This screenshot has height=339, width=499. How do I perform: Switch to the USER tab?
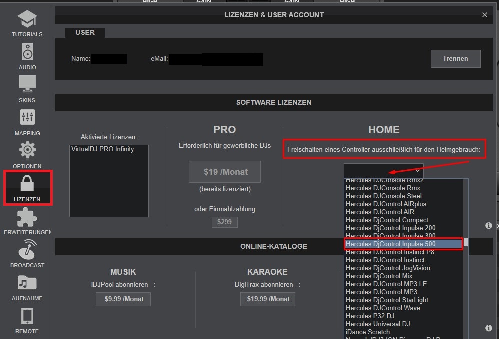[x=85, y=32]
